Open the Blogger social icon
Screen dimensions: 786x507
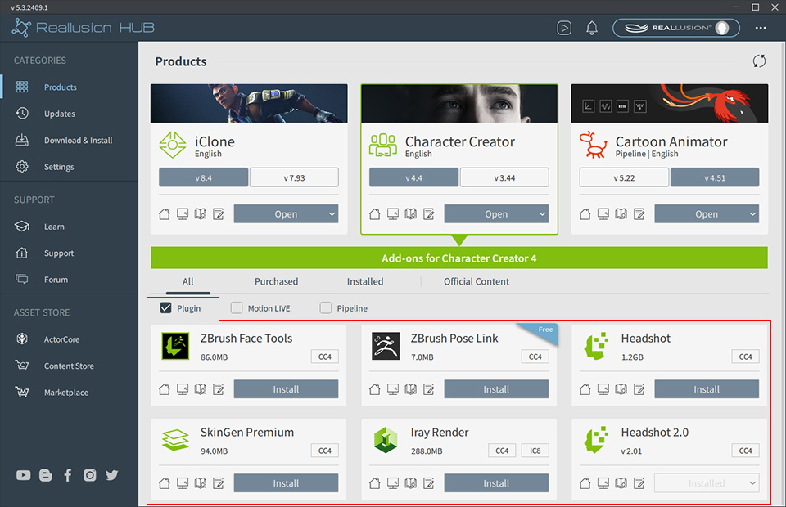pyautogui.click(x=46, y=475)
